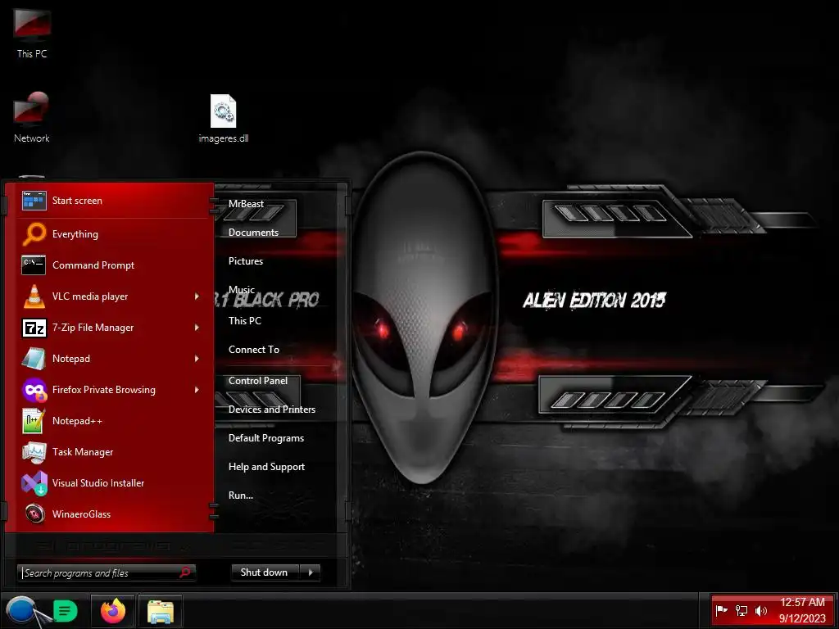Open MrBeast user folder
This screenshot has width=839, height=629.
[x=246, y=204]
